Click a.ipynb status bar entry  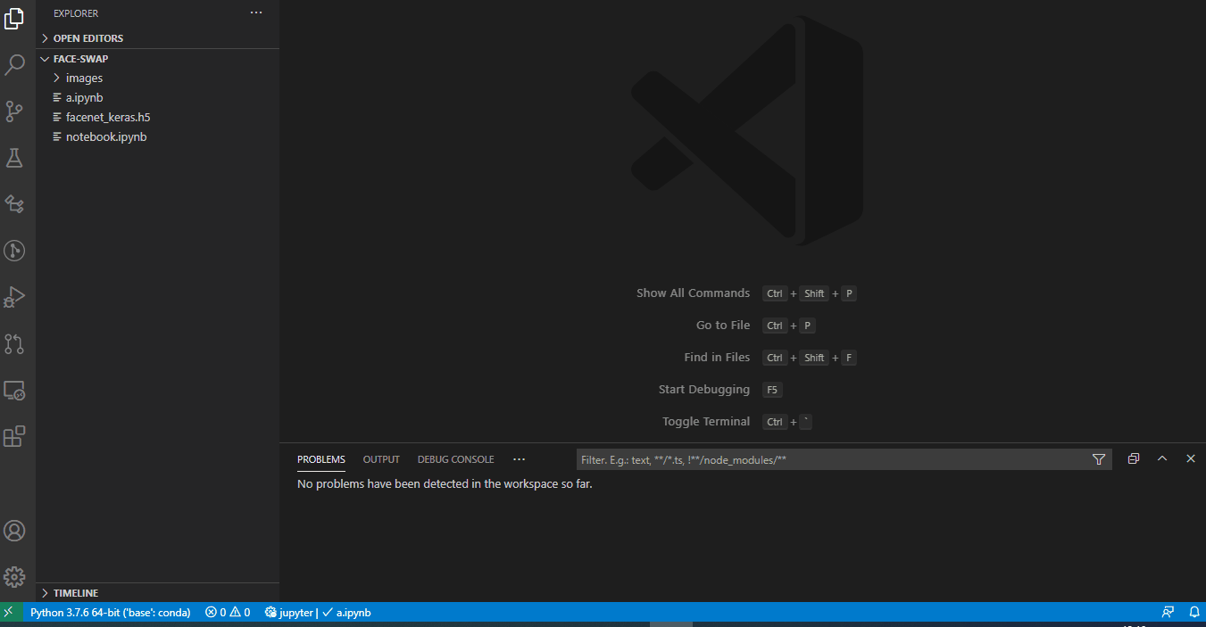click(x=346, y=612)
